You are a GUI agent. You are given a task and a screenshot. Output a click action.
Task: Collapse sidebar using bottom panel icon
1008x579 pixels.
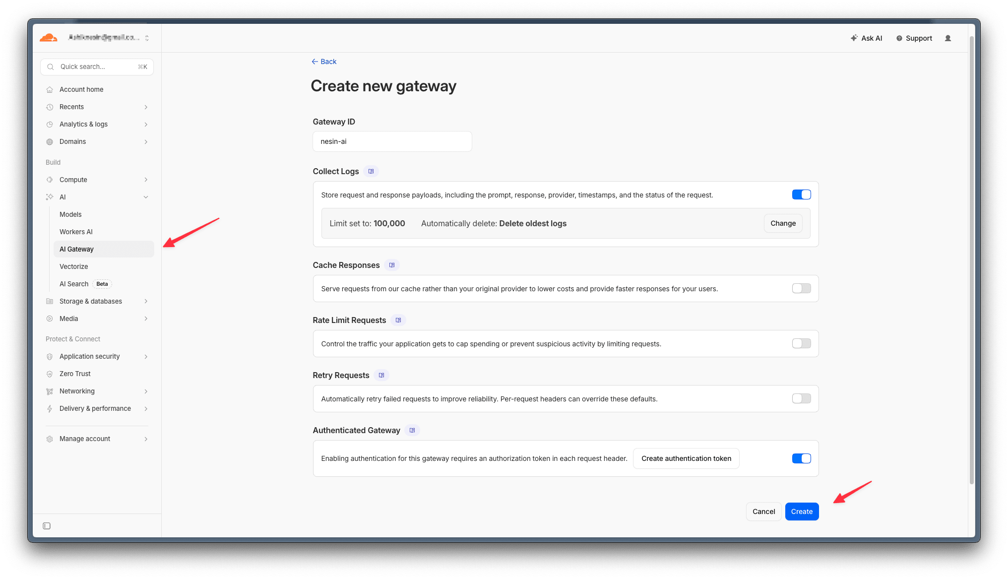pos(47,526)
